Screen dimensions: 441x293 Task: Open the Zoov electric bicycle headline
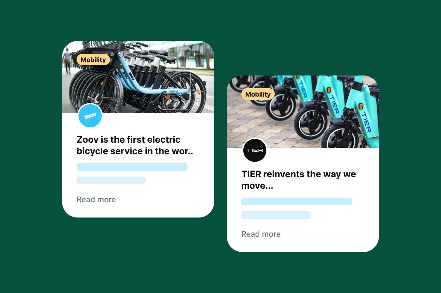click(135, 145)
